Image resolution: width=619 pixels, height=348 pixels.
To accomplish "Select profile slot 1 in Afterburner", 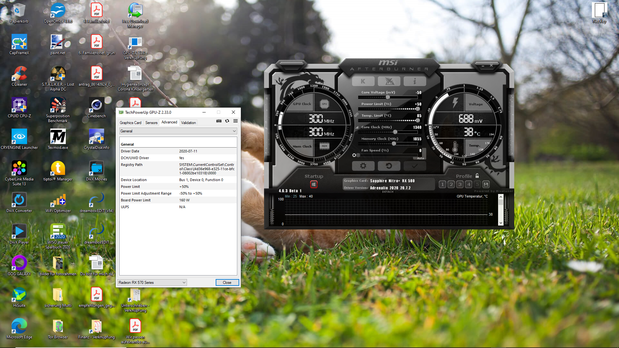I will pyautogui.click(x=442, y=184).
